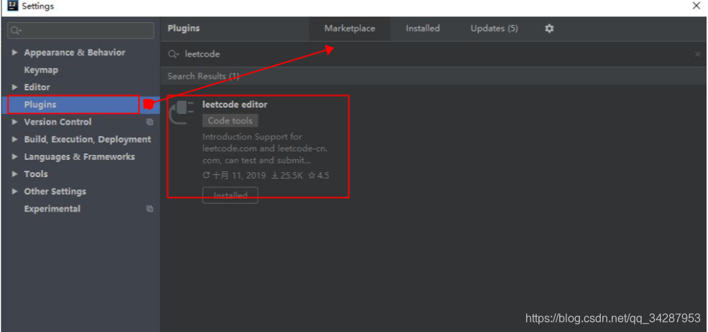
Task: Open Languages & Frameworks settings
Action: (x=80, y=157)
